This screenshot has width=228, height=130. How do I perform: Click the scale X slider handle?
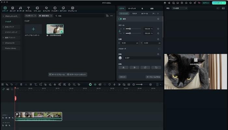click(130, 29)
